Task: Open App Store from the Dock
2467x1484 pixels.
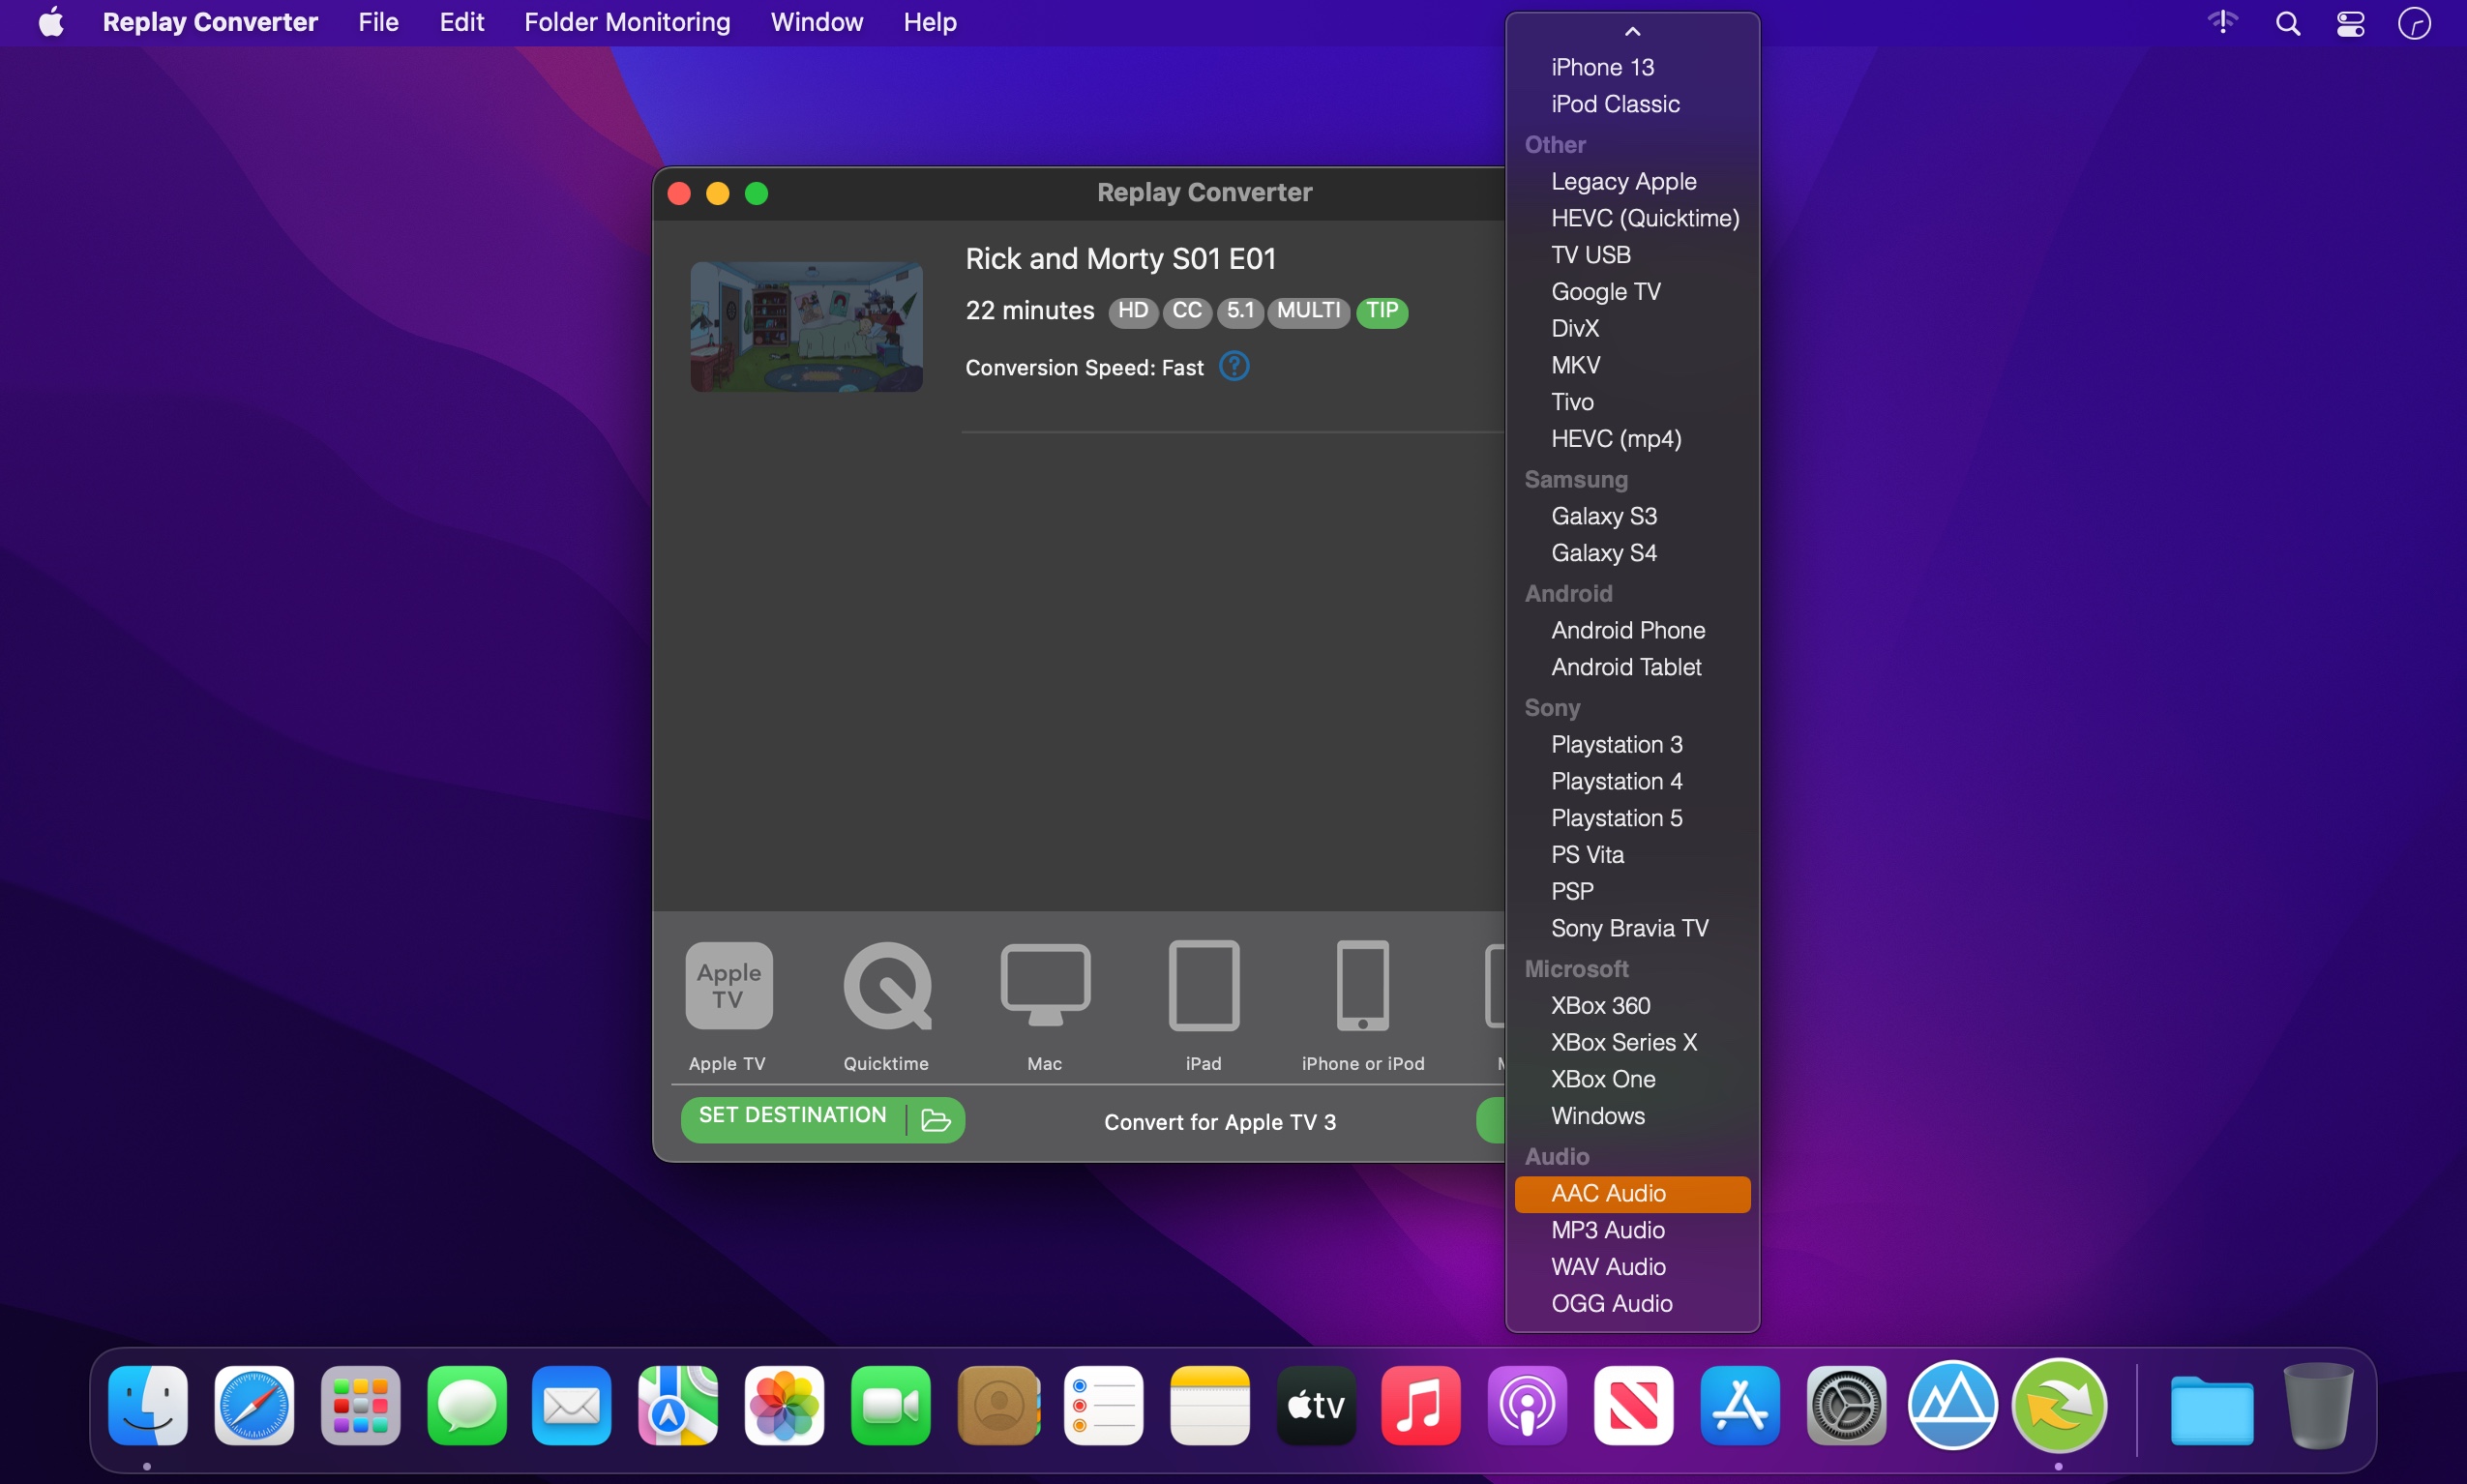Action: (x=1739, y=1405)
